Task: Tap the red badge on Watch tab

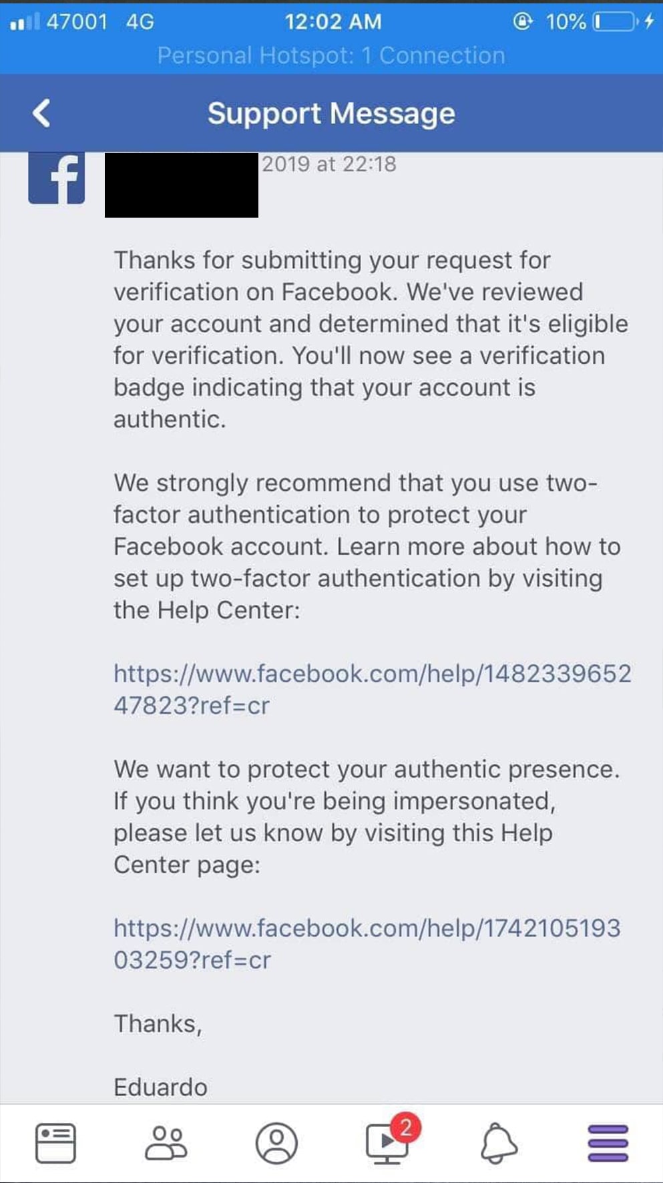Action: [x=405, y=1127]
